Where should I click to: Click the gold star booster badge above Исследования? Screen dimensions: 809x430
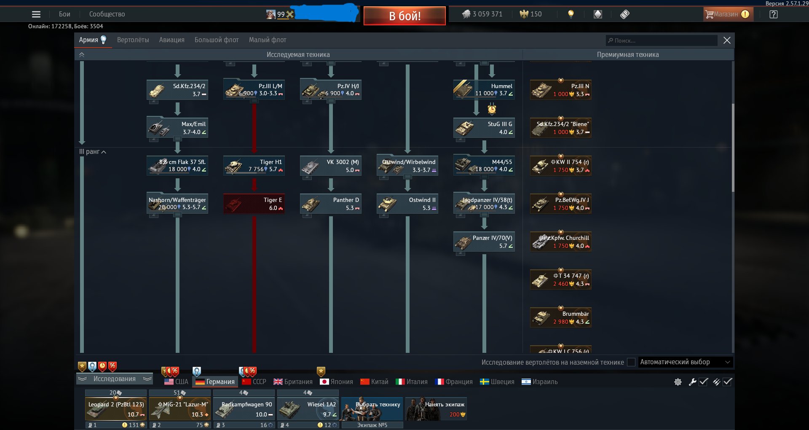click(82, 366)
